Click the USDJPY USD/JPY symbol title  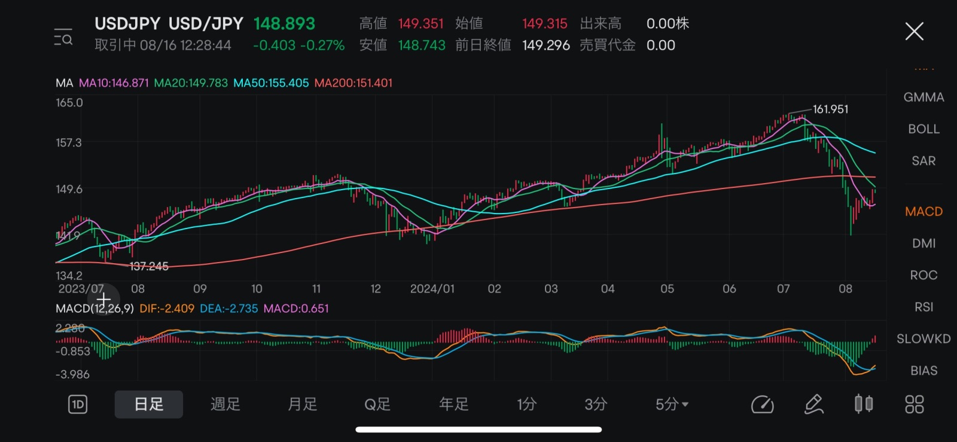point(169,23)
